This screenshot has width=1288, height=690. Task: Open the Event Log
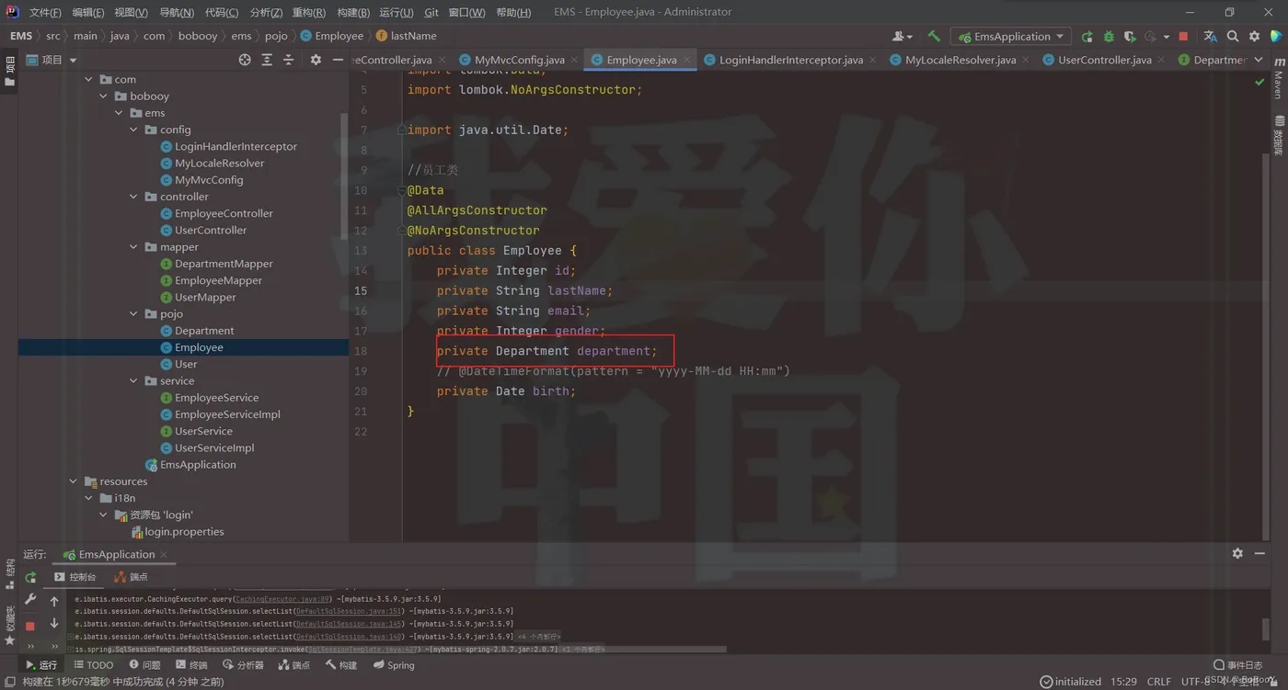1238,665
